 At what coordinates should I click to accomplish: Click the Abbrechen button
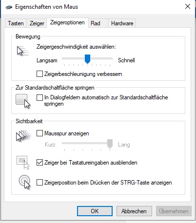click(x=134, y=211)
